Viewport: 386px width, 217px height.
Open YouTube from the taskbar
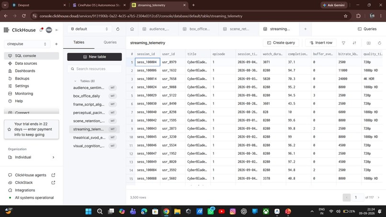222,211
